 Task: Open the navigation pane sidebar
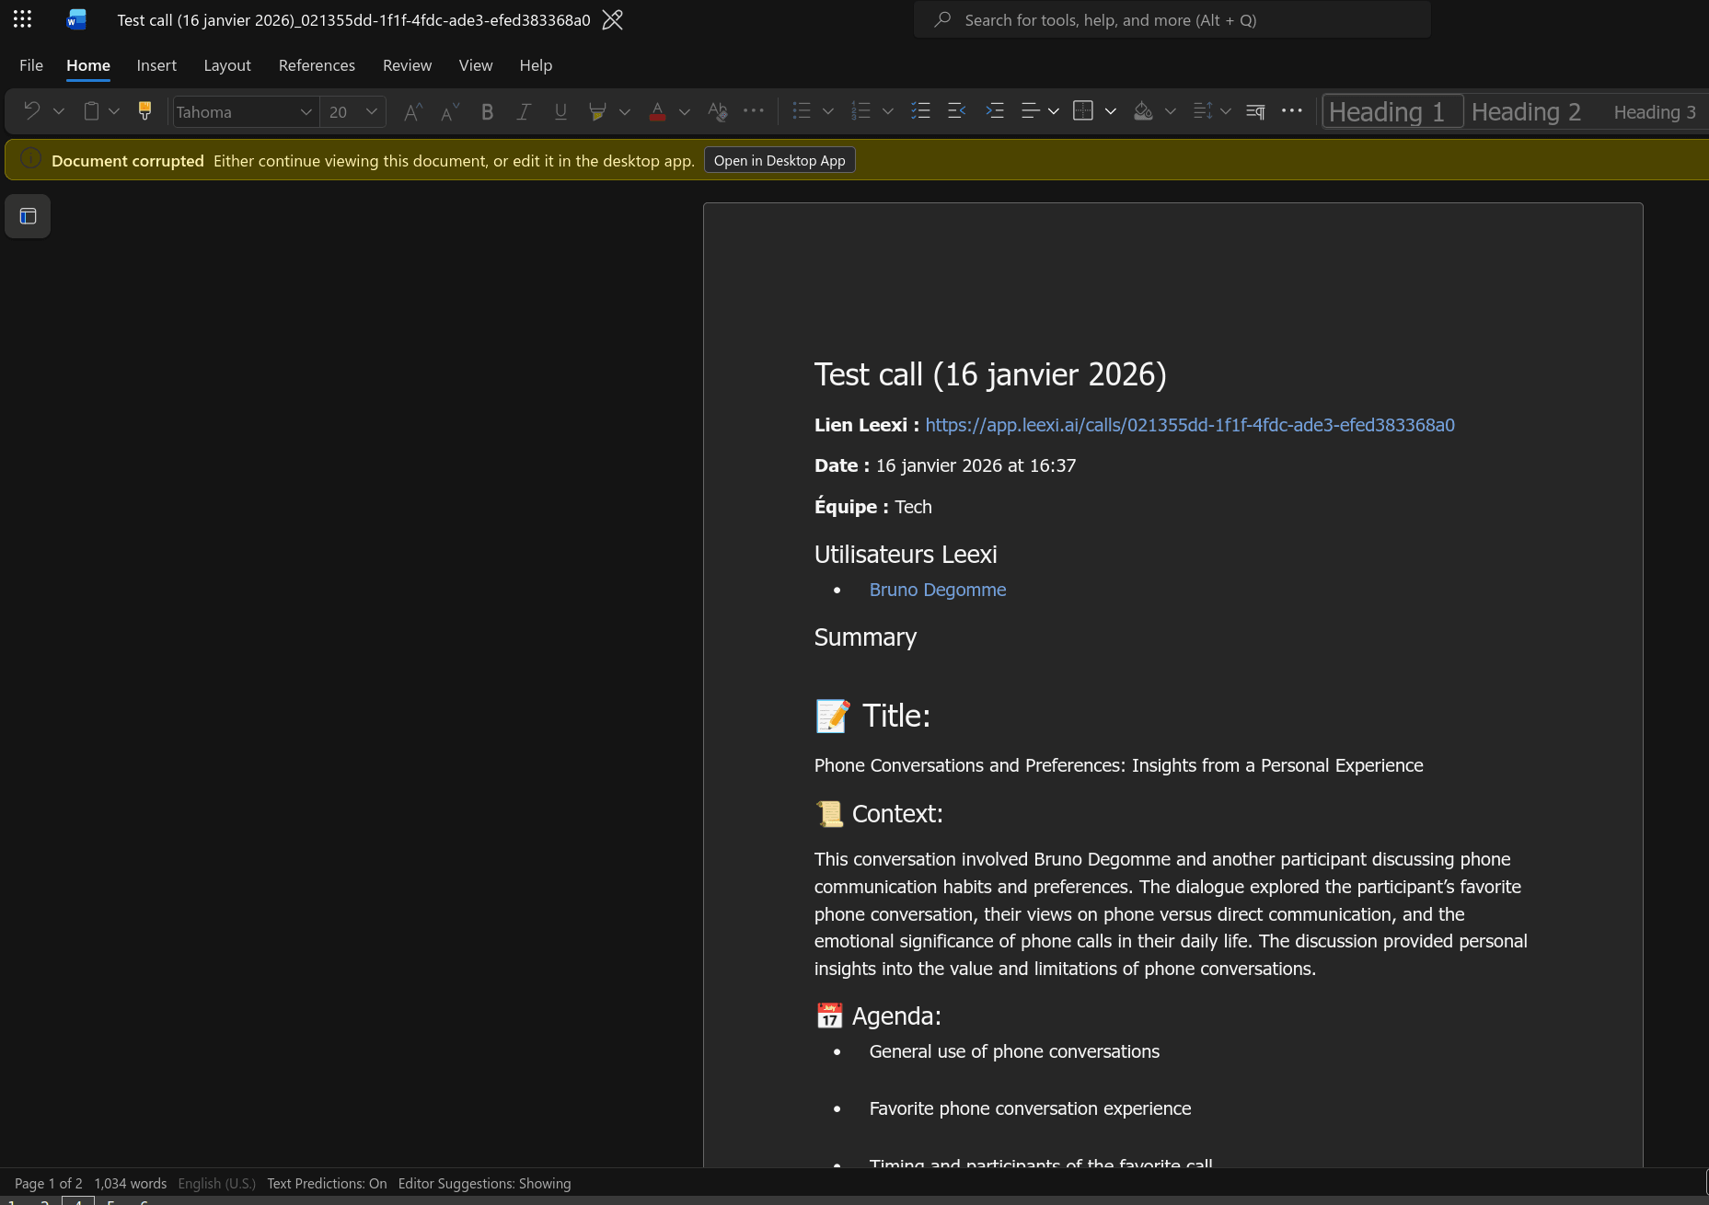click(x=28, y=215)
